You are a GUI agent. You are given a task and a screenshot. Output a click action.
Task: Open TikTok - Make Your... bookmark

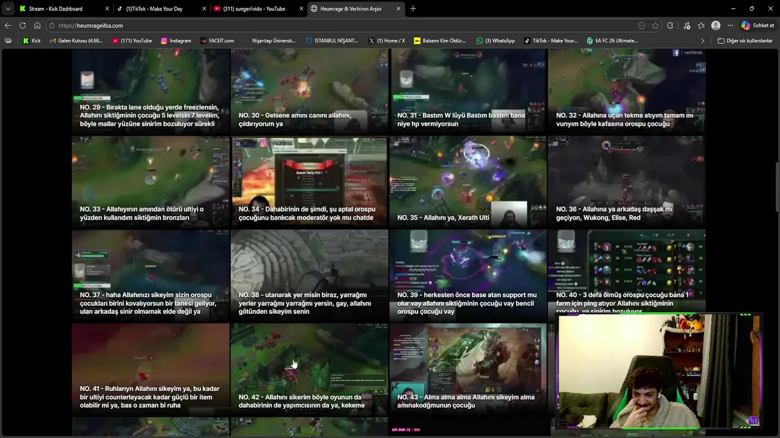point(550,41)
